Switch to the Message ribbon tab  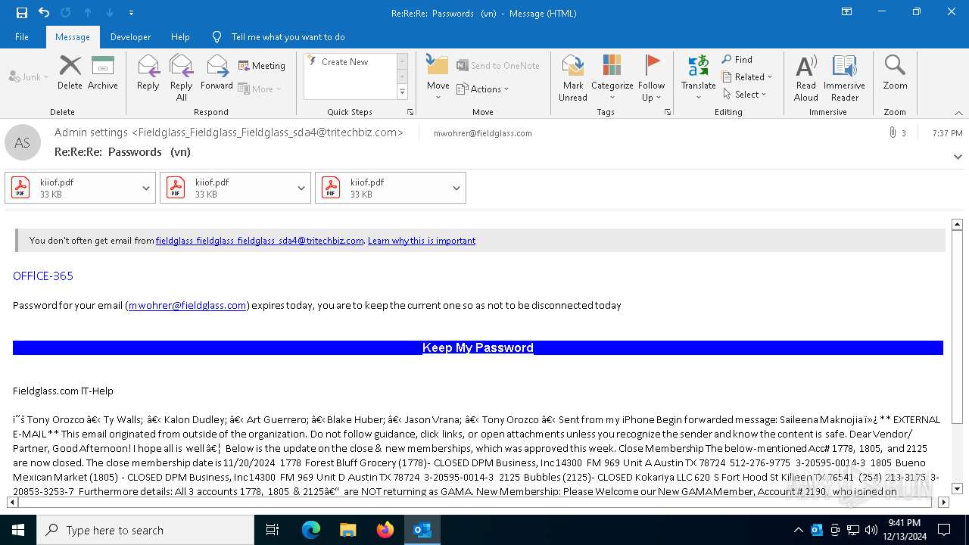73,37
